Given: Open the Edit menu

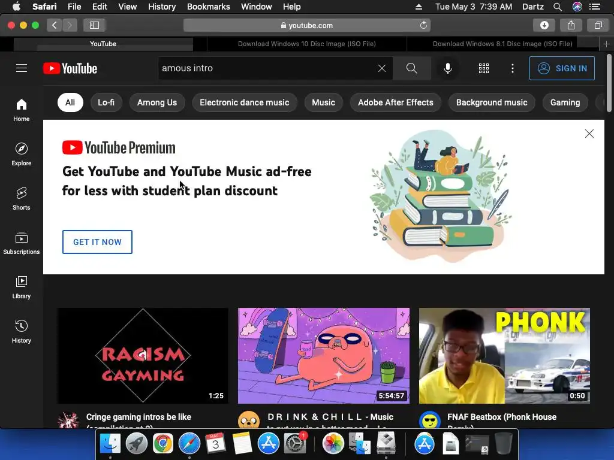Looking at the screenshot, I should (100, 7).
